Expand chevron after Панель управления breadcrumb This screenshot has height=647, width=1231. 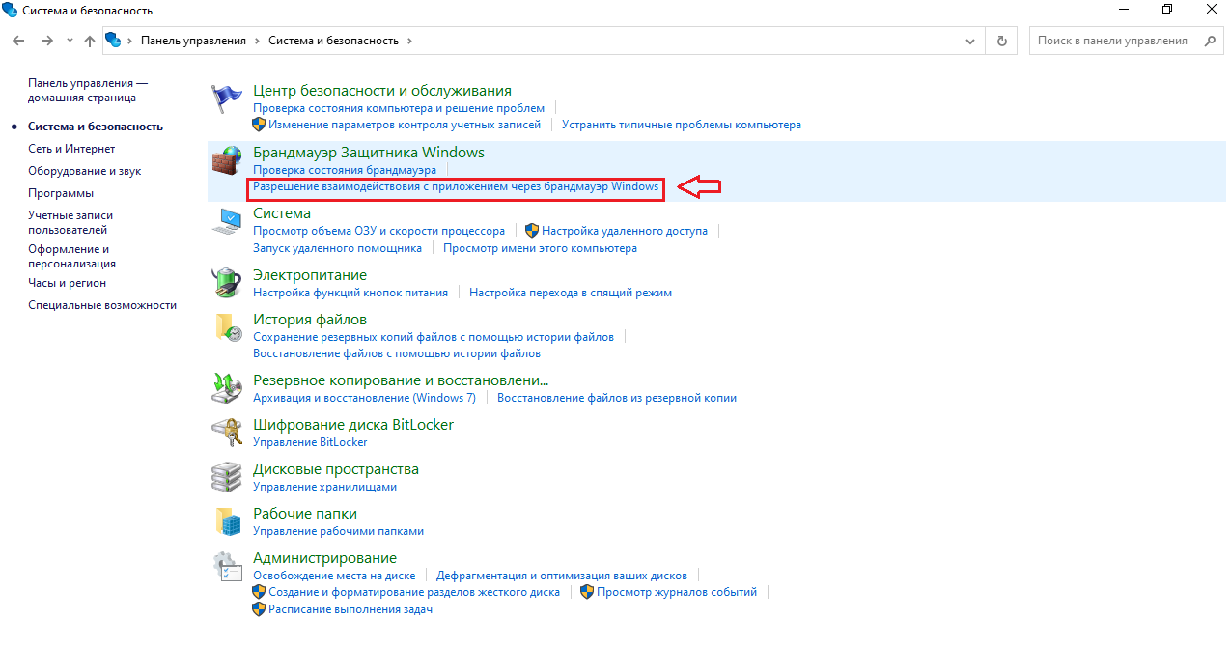click(x=258, y=41)
